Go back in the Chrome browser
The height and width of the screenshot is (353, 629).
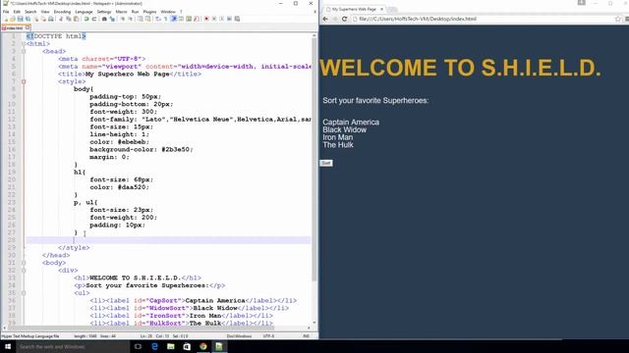point(325,19)
